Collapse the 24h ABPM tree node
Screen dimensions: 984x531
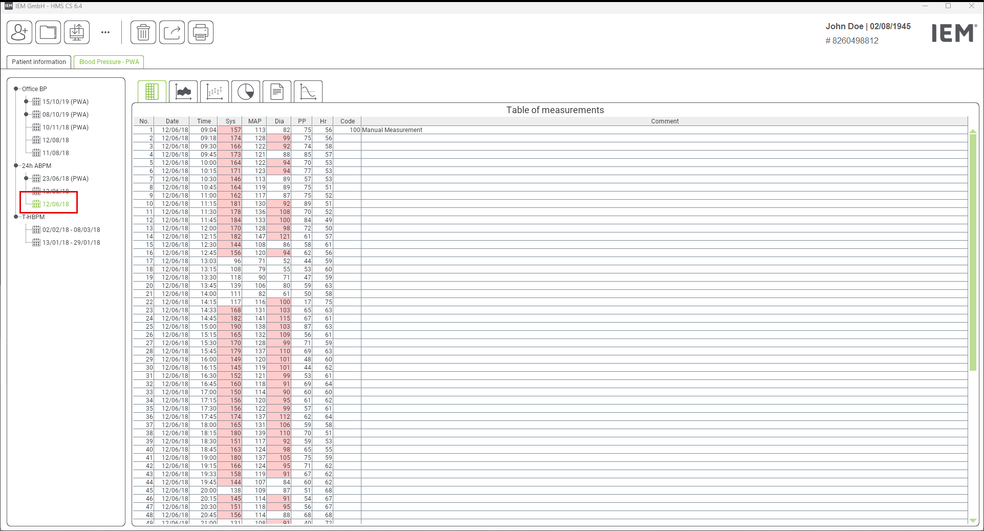[16, 166]
